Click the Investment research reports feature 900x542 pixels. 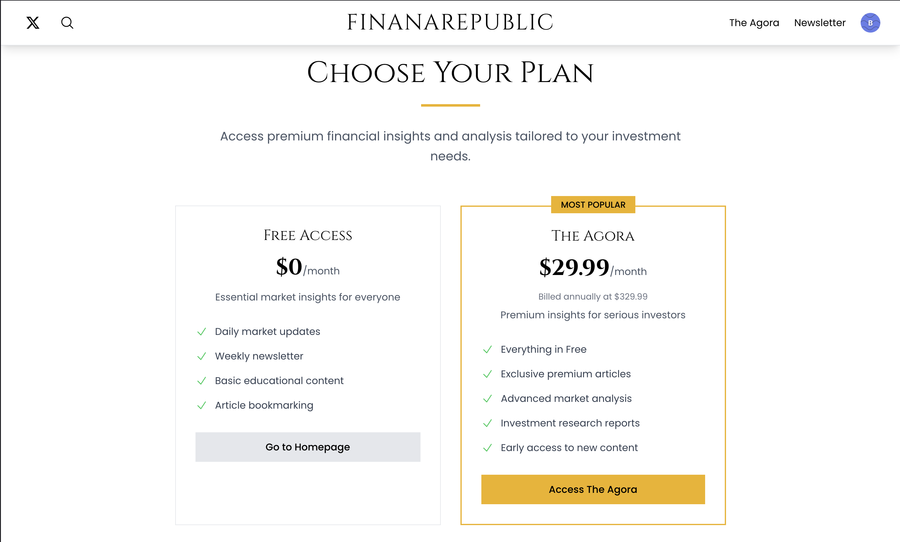[x=570, y=423]
